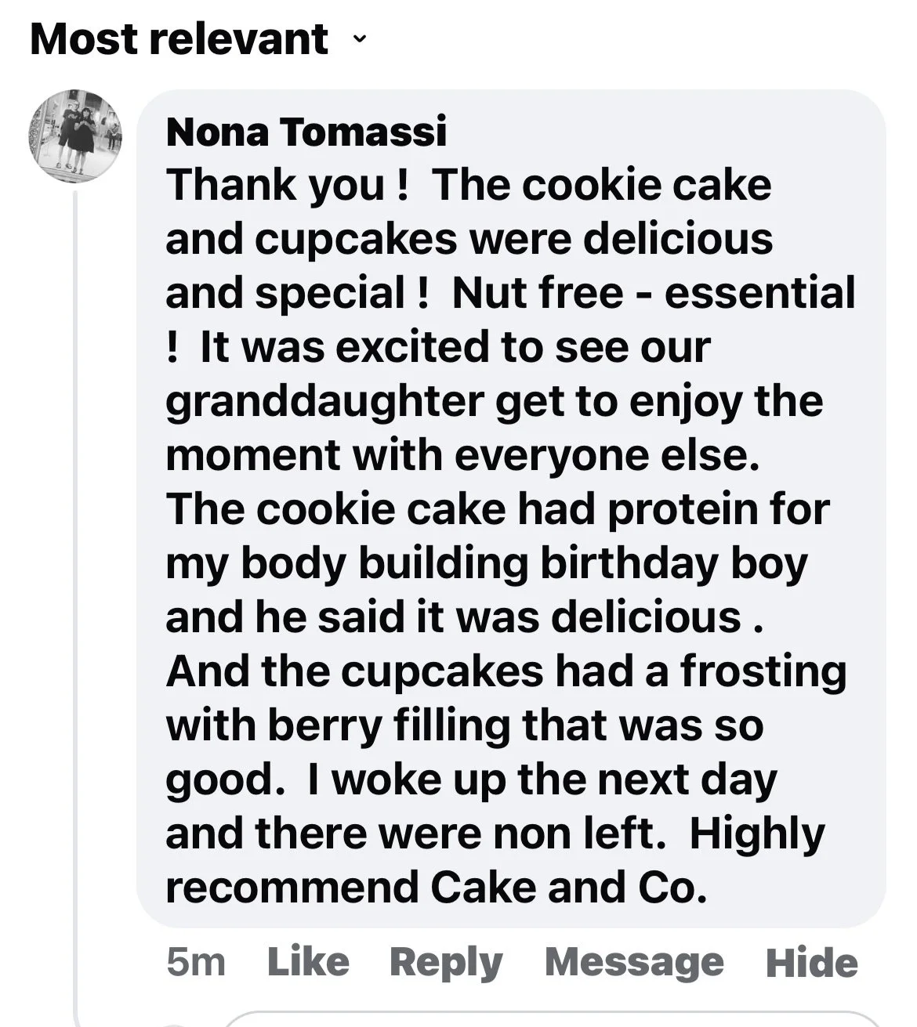The image size is (917, 1027).
Task: Visit Nona Tomassi's profile via her name
Action: coord(306,131)
